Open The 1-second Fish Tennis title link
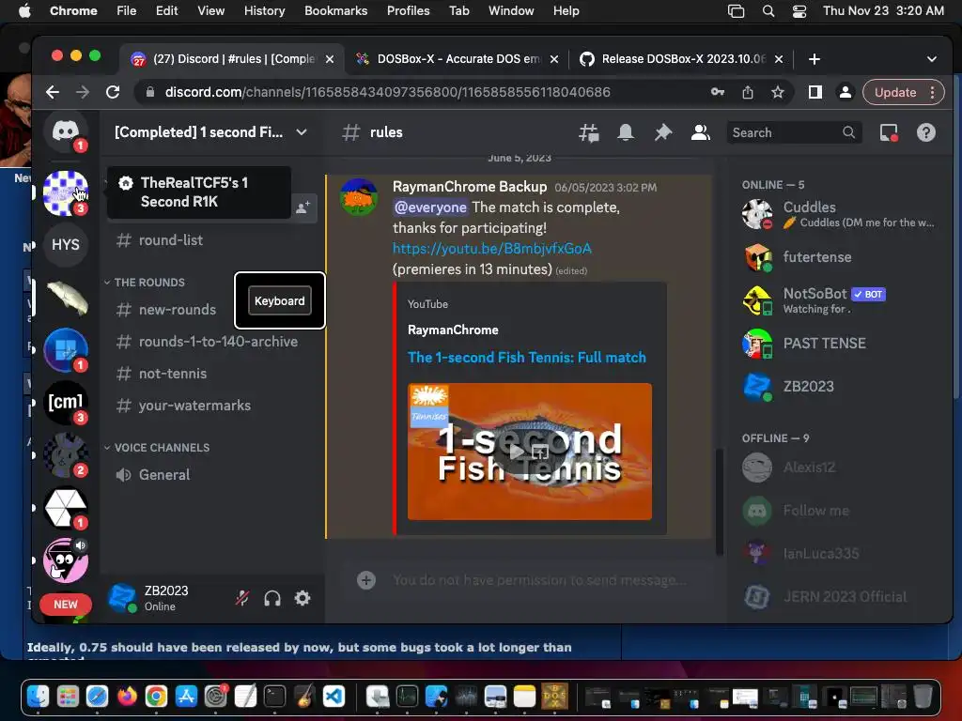Image resolution: width=962 pixels, height=721 pixels. (x=526, y=358)
